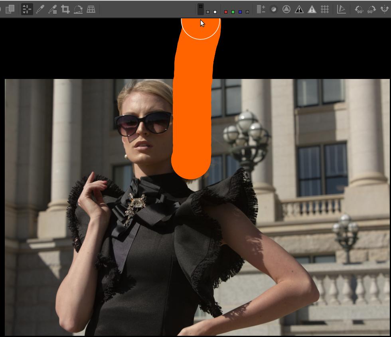Rotate image 90 degrees left
The width and height of the screenshot is (391, 337).
click(x=359, y=10)
